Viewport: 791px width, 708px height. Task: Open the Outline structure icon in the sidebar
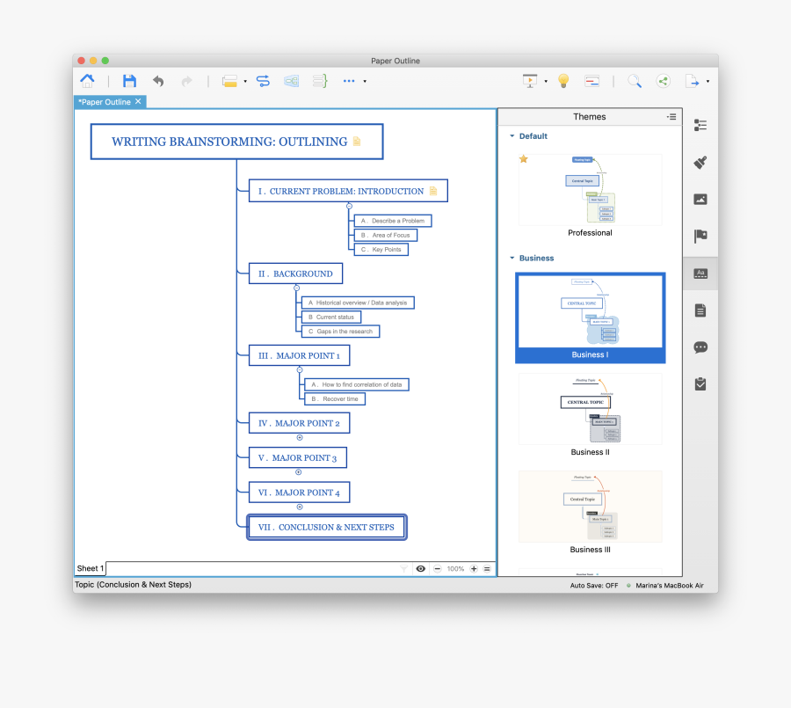click(700, 124)
